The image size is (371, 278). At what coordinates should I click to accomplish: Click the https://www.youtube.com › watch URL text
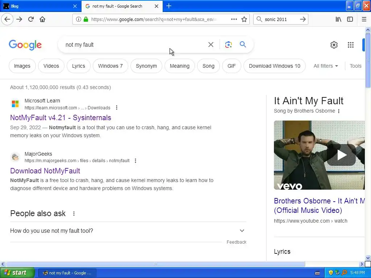(310, 221)
